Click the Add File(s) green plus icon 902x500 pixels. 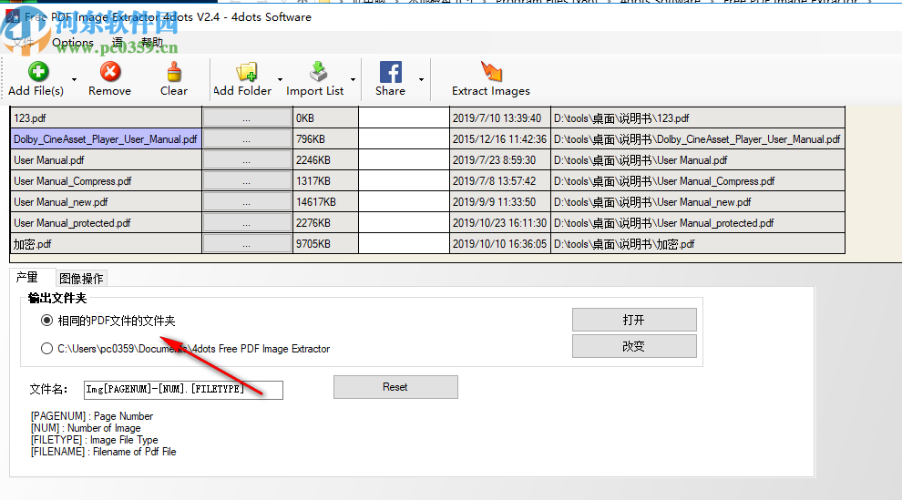38,72
